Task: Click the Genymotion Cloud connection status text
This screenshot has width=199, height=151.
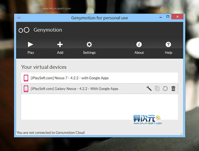Action: 51,133
